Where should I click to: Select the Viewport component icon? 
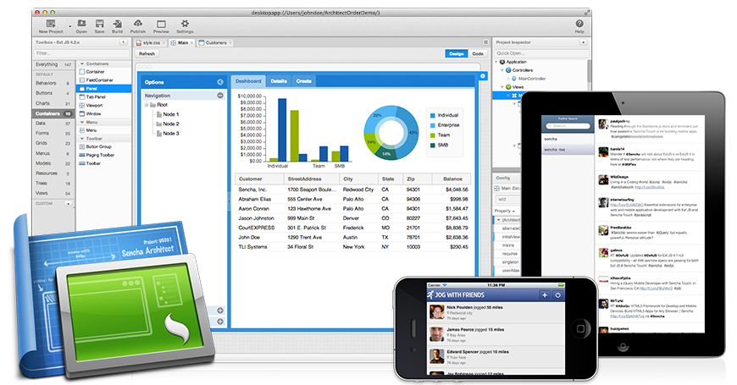[x=82, y=105]
